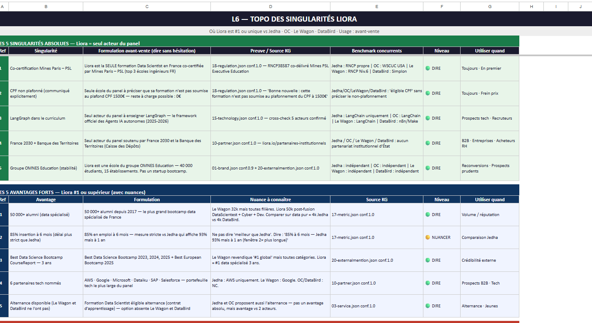Click the orange NUANCER status dot
Image resolution: width=592 pixels, height=323 pixels.
tap(428, 237)
